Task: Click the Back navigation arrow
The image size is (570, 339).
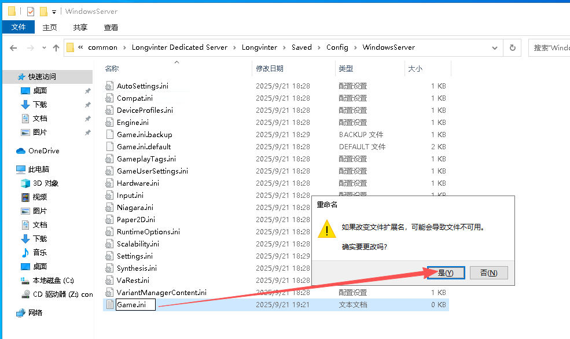Action: click(13, 47)
